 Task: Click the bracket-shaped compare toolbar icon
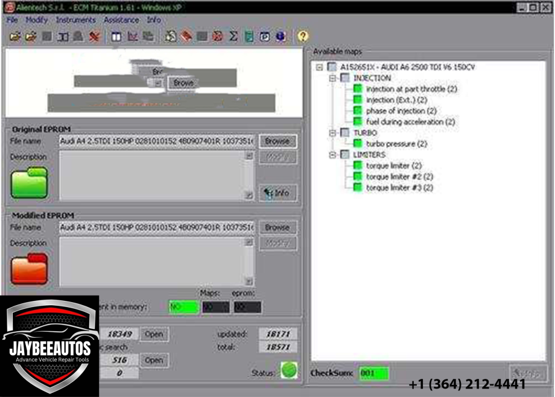click(x=63, y=36)
